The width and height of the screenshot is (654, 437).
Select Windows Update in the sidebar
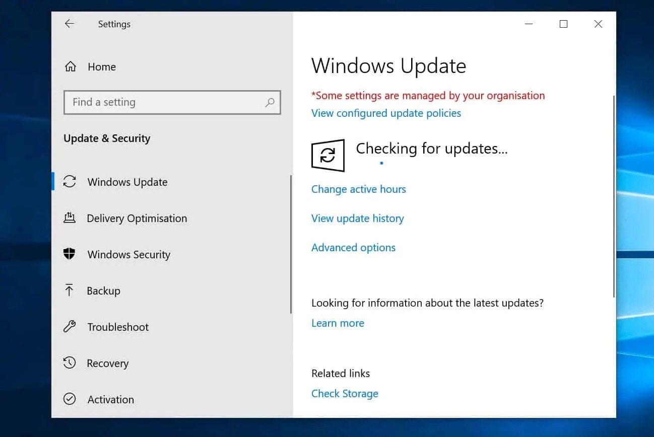127,182
